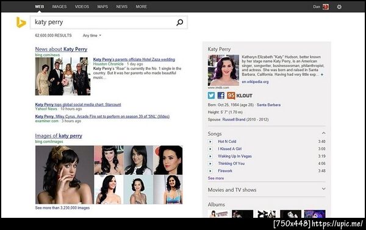Open the image of Katy Perry in blue bikini top
The image size is (366, 230).
coord(168,190)
